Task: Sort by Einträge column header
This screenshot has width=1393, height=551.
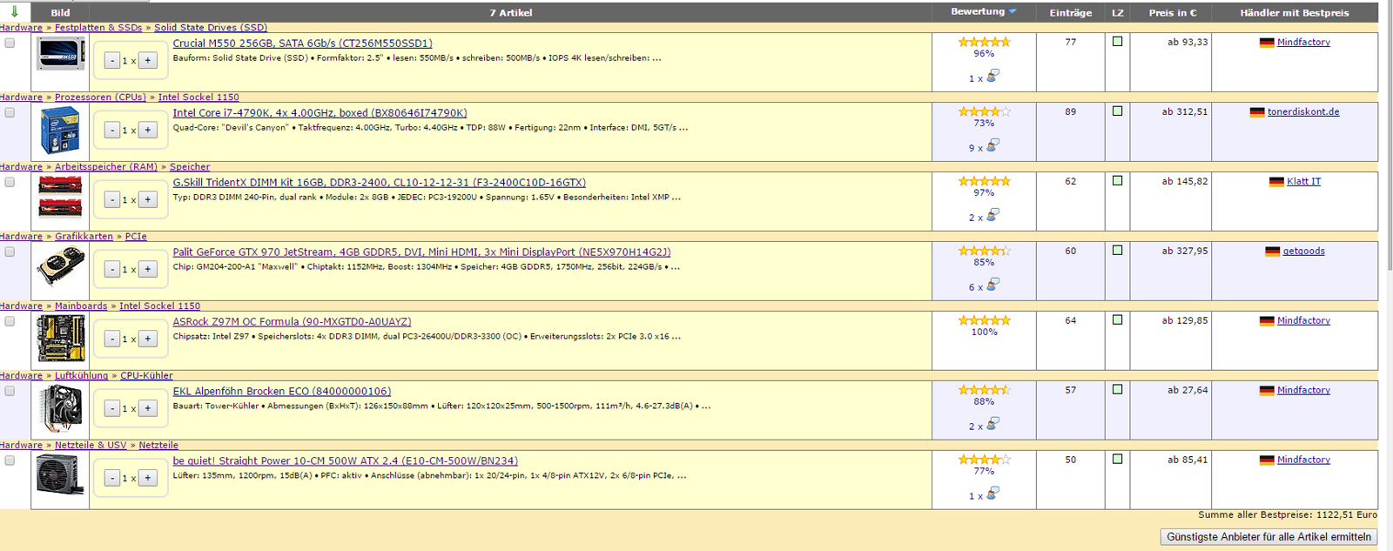Action: 1070,13
